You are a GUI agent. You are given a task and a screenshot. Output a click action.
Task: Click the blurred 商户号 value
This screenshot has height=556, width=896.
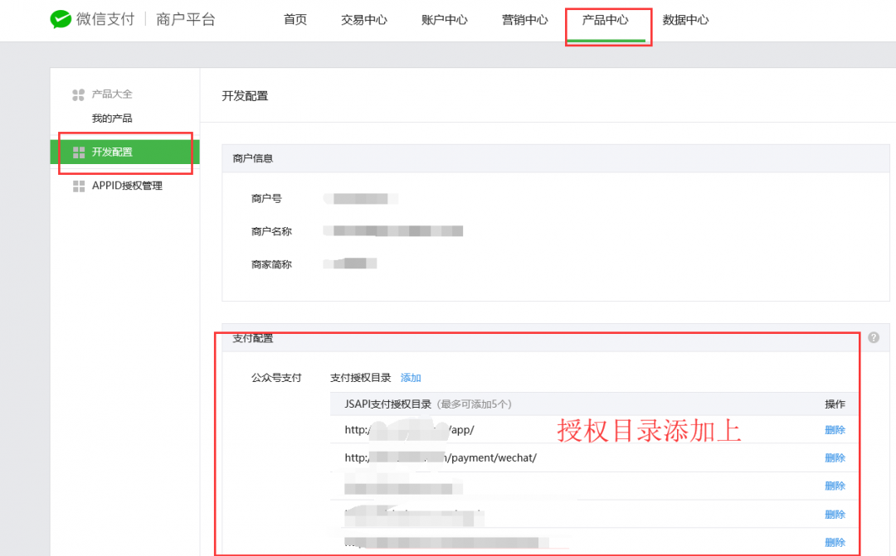click(361, 199)
